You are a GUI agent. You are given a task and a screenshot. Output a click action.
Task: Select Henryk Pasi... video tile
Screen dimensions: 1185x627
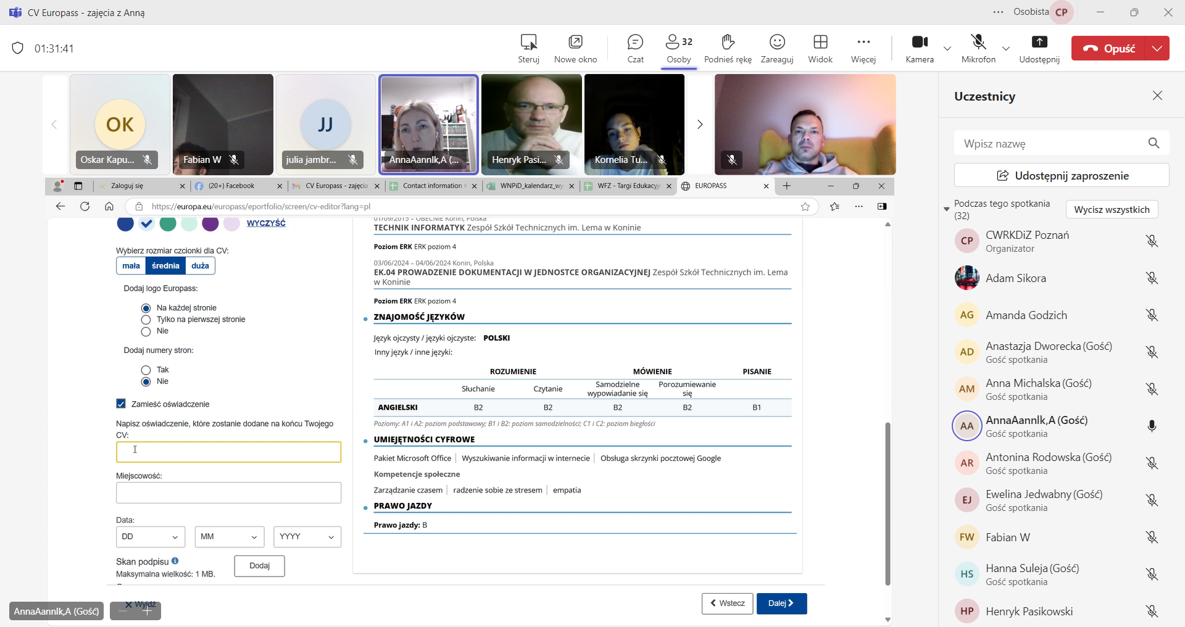pyautogui.click(x=531, y=125)
